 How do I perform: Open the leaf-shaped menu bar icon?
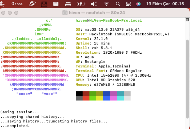[32, 4]
